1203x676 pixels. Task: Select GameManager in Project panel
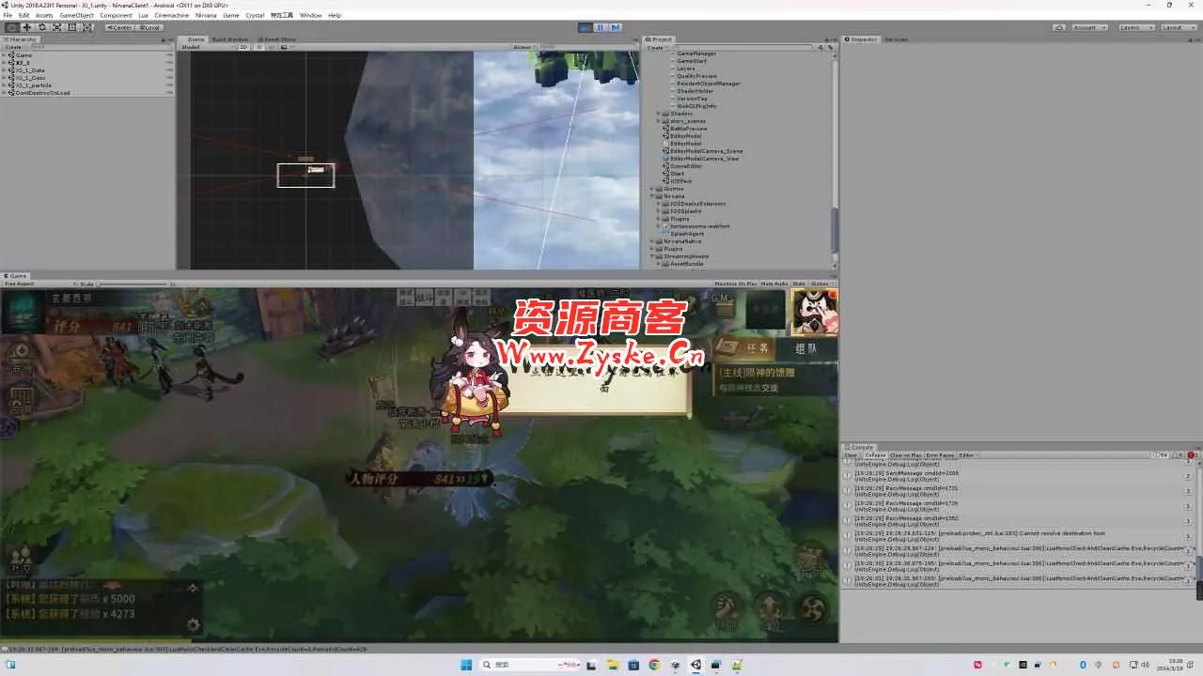pos(696,54)
